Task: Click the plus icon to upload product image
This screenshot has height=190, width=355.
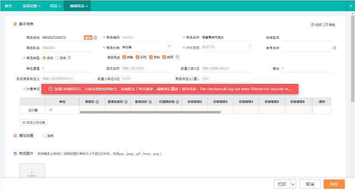Action: coord(32,174)
